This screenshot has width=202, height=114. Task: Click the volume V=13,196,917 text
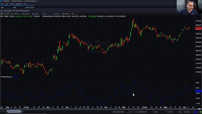[x=121, y=16]
